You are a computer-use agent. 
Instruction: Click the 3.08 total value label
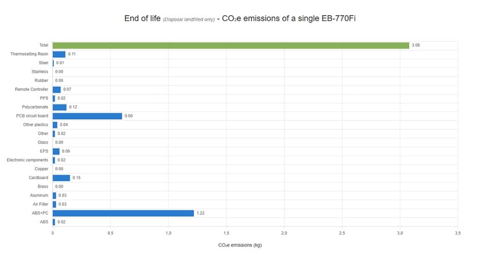pos(416,45)
